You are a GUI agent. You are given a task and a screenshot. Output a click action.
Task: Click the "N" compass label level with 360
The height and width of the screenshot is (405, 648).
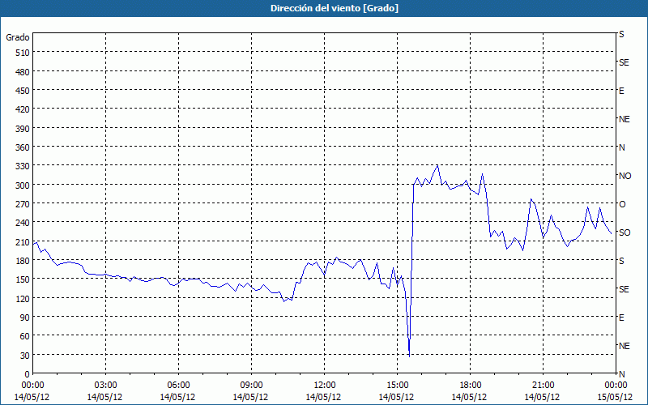click(621, 147)
